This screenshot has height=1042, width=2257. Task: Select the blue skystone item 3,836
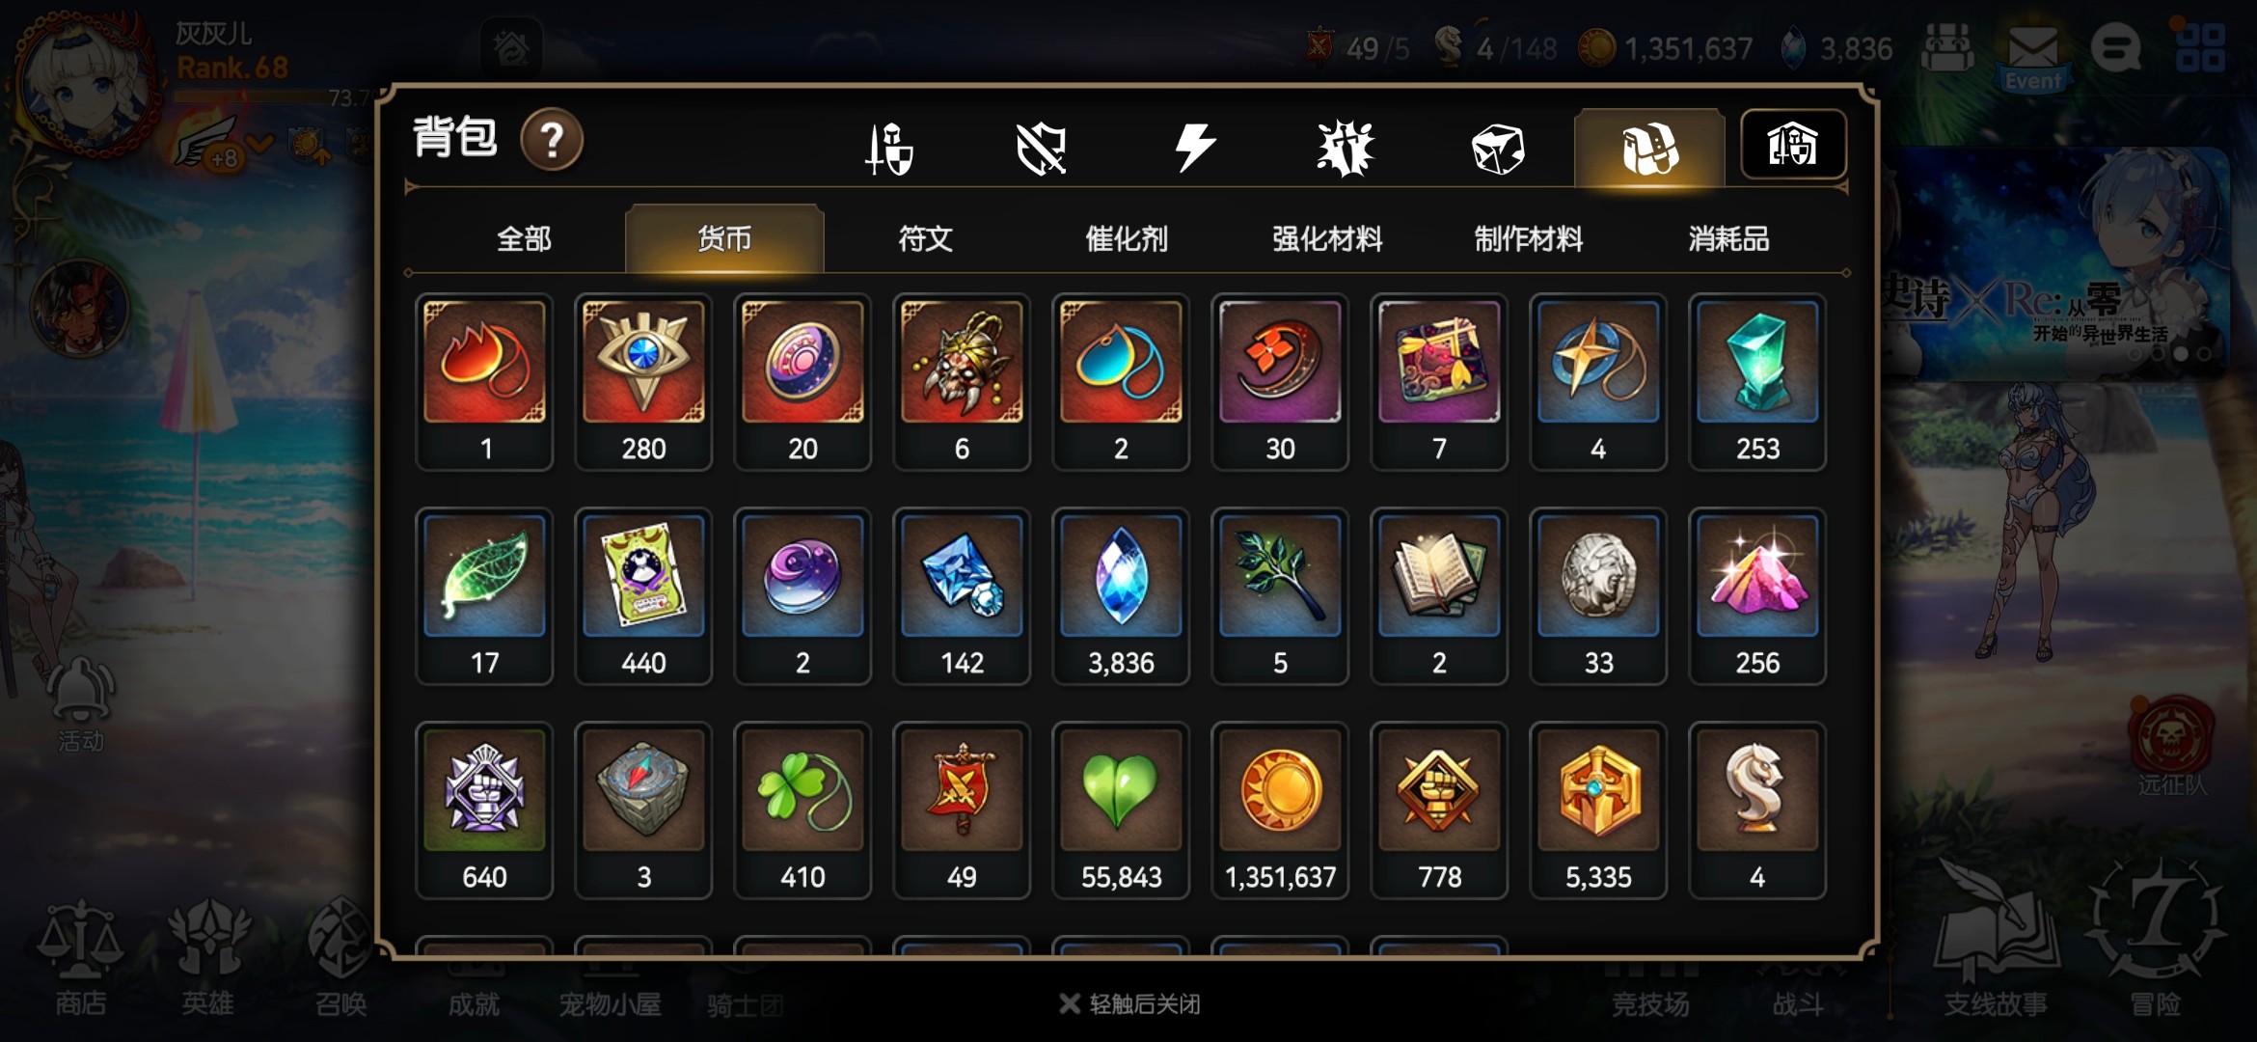click(x=1121, y=596)
